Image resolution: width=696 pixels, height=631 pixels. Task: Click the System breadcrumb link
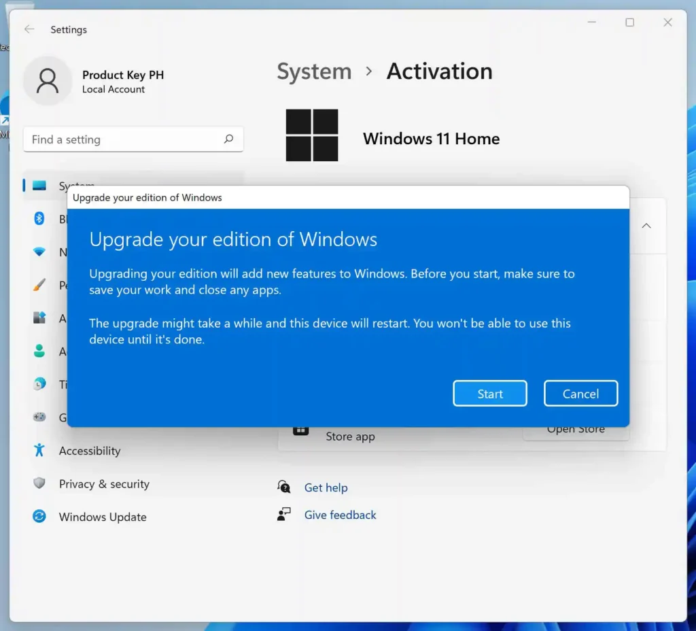(314, 71)
